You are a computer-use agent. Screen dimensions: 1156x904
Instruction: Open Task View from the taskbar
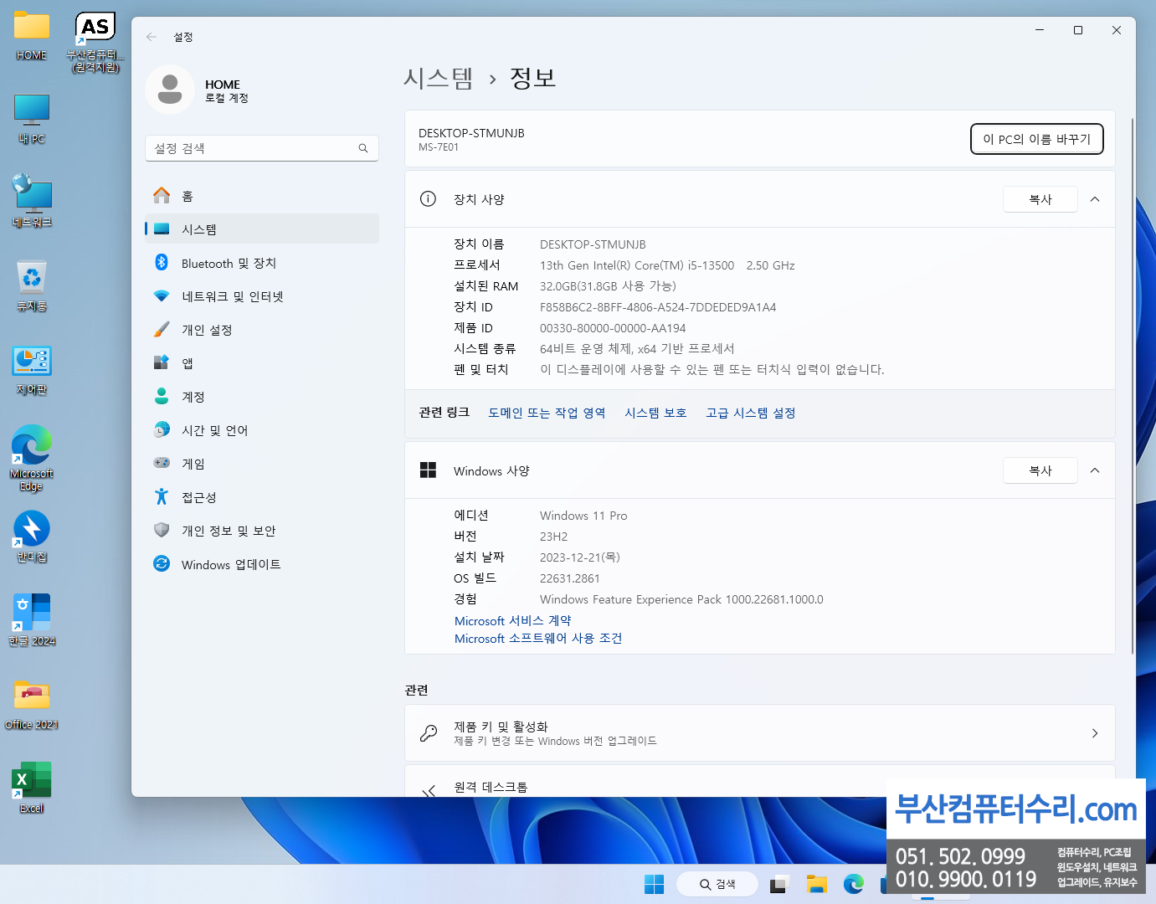(779, 884)
